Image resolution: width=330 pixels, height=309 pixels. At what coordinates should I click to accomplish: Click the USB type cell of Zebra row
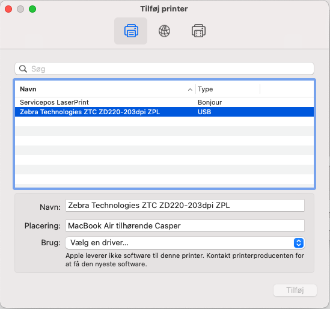coord(204,112)
